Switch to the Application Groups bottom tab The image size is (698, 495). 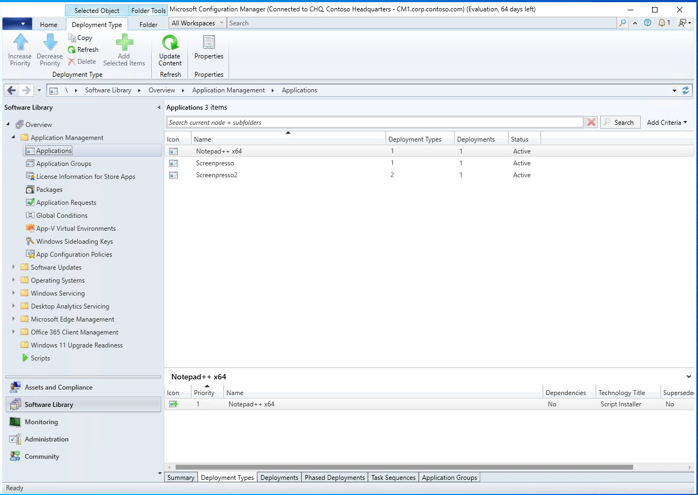coord(449,478)
